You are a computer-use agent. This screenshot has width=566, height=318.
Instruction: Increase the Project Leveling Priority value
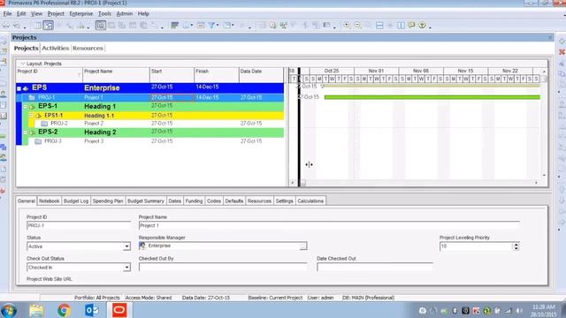[x=516, y=245]
